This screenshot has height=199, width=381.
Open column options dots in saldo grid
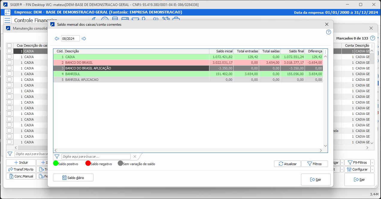pyautogui.click(x=326, y=51)
